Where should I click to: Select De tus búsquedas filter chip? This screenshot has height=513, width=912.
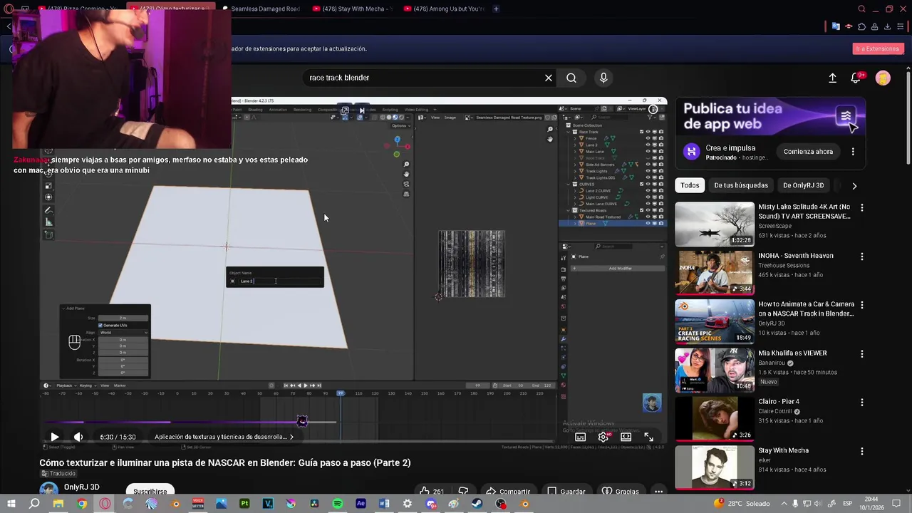pyautogui.click(x=741, y=185)
